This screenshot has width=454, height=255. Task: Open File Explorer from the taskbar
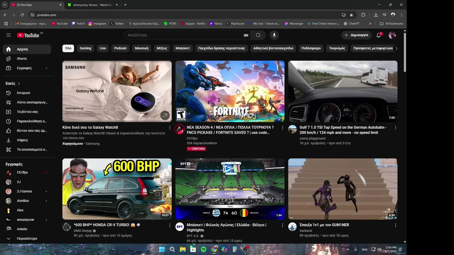tap(183, 249)
